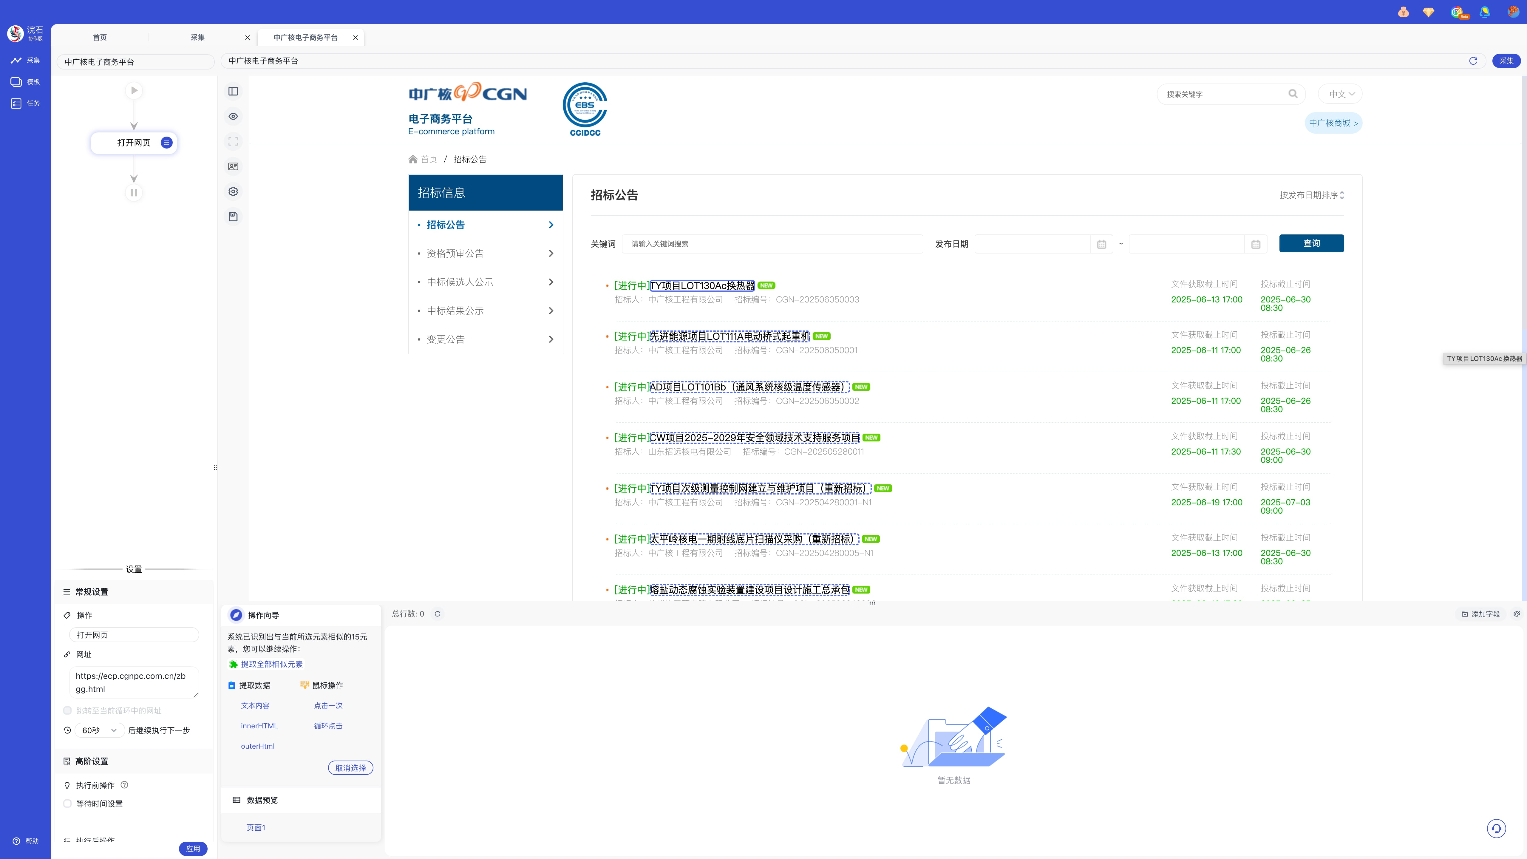Refresh the row count (总行数)
The image size is (1527, 859).
click(x=438, y=614)
